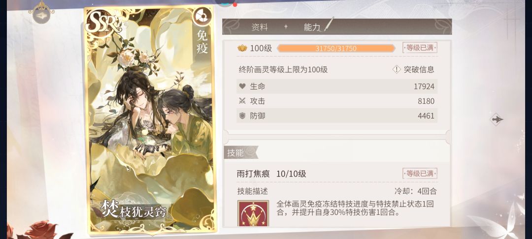
Task: Tap the skill 等级已满 button
Action: pos(420,174)
